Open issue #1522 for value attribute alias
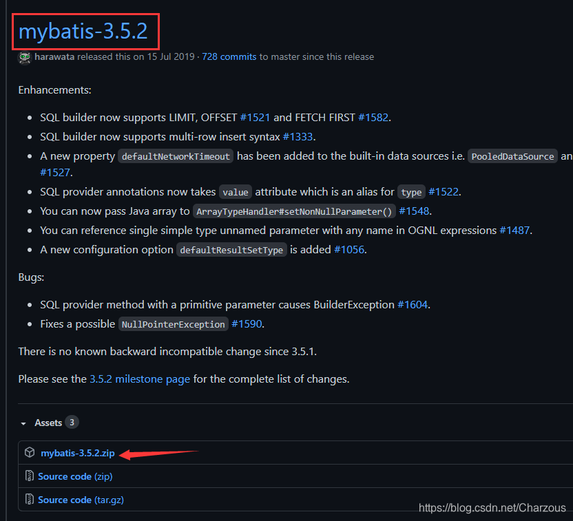573x521 pixels. [x=444, y=191]
